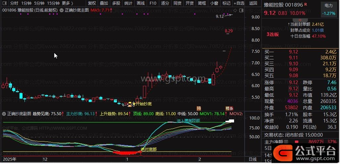The width and height of the screenshot is (341, 164).
Task: Enable 多股 multi-stock view
Action: tap(116, 3)
